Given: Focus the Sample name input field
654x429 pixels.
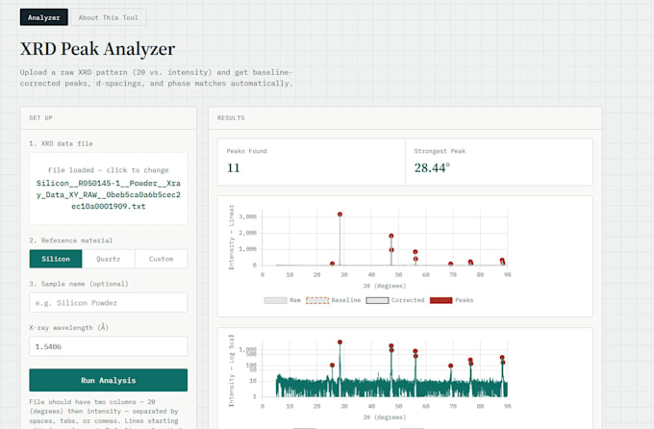Looking at the screenshot, I should [109, 303].
